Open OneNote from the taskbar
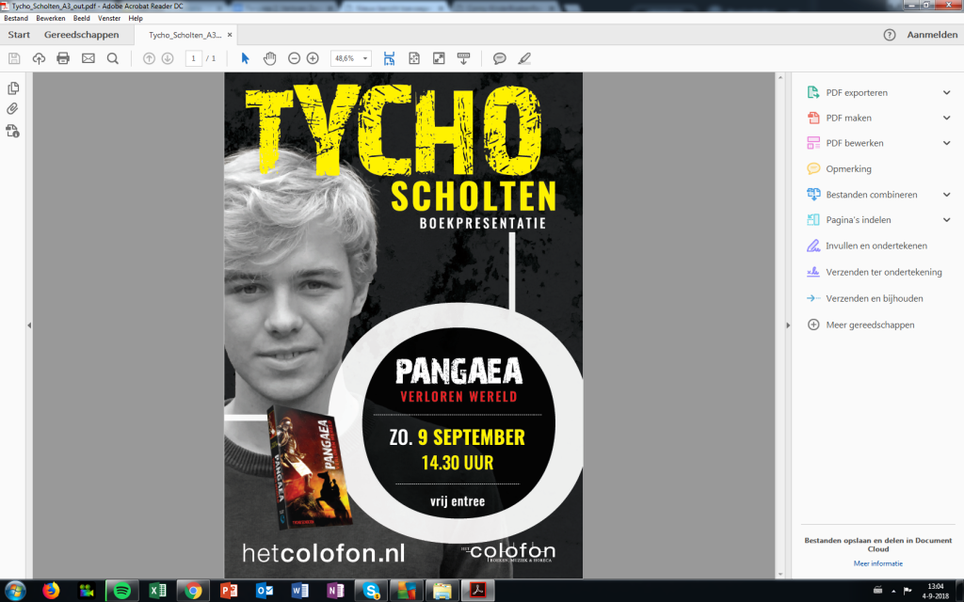 click(335, 591)
